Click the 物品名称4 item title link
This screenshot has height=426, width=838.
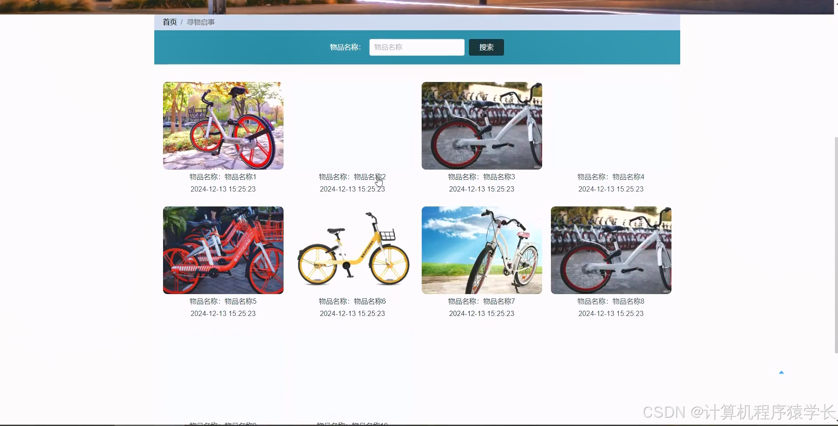pos(611,177)
